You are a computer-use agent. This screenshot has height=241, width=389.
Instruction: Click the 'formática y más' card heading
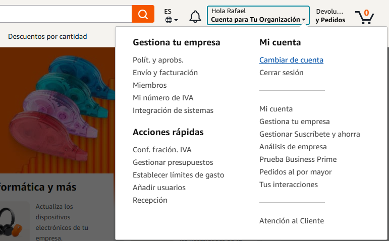point(38,187)
